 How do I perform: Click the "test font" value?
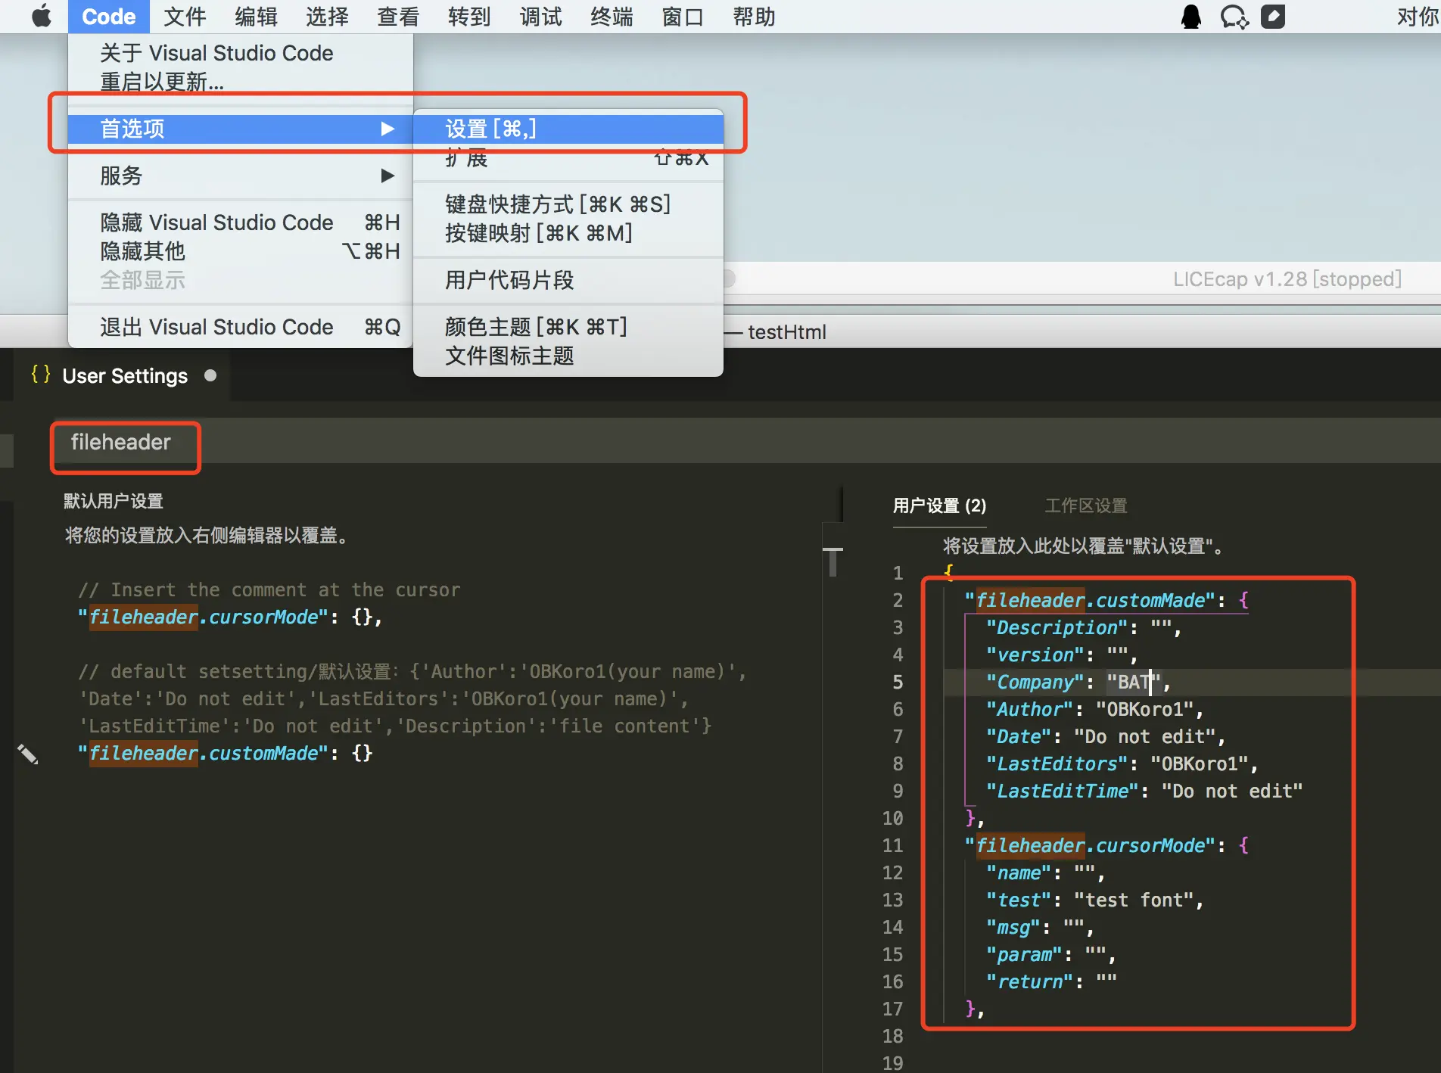coord(1133,900)
